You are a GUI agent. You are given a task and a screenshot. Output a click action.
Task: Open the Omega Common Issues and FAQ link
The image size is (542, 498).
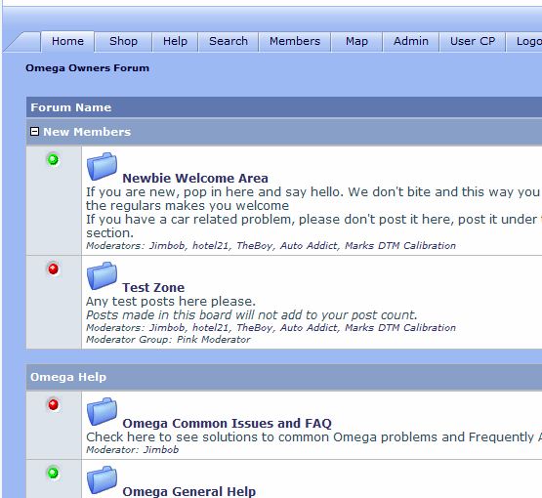point(228,424)
